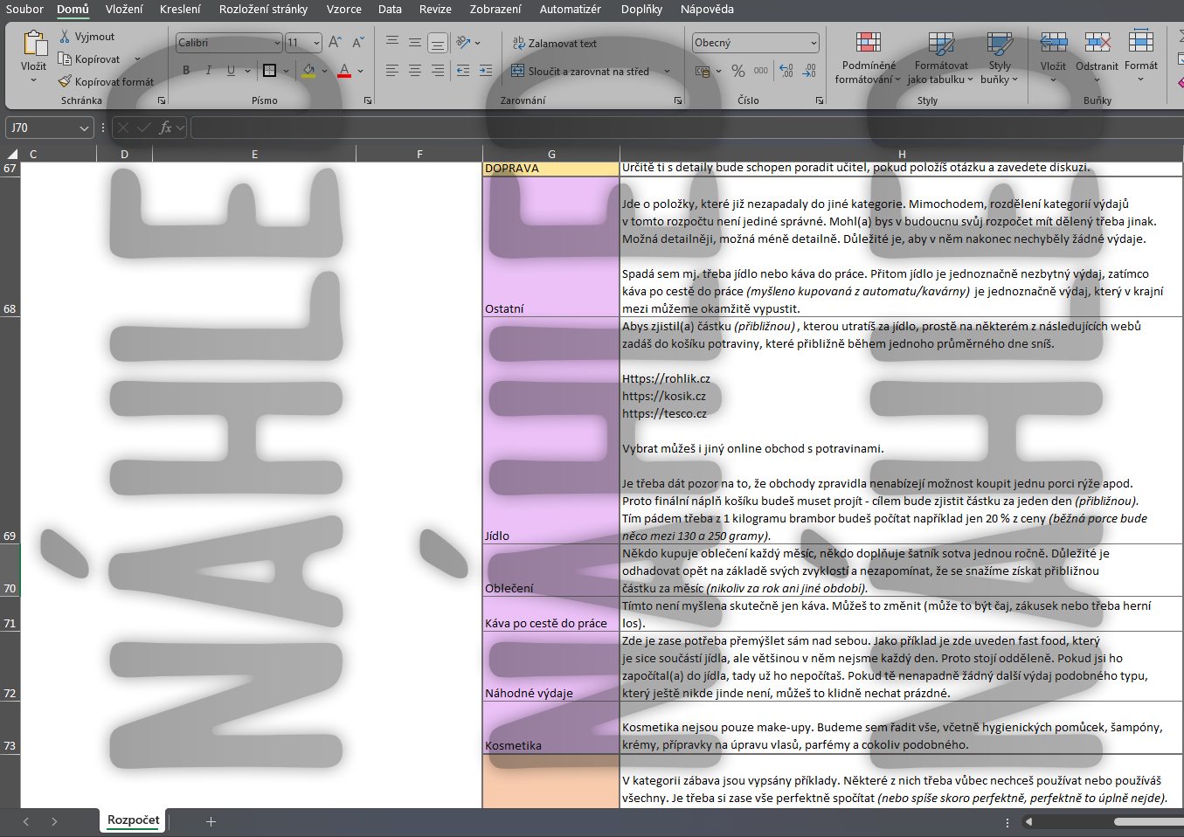The width and height of the screenshot is (1184, 837).
Task: Expand the Name Box dropdown showing J70
Action: (x=84, y=128)
